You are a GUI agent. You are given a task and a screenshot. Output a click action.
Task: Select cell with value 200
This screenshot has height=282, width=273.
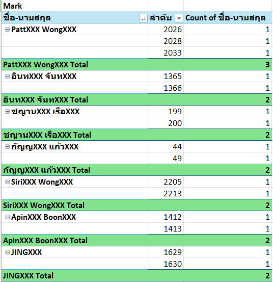coord(166,123)
